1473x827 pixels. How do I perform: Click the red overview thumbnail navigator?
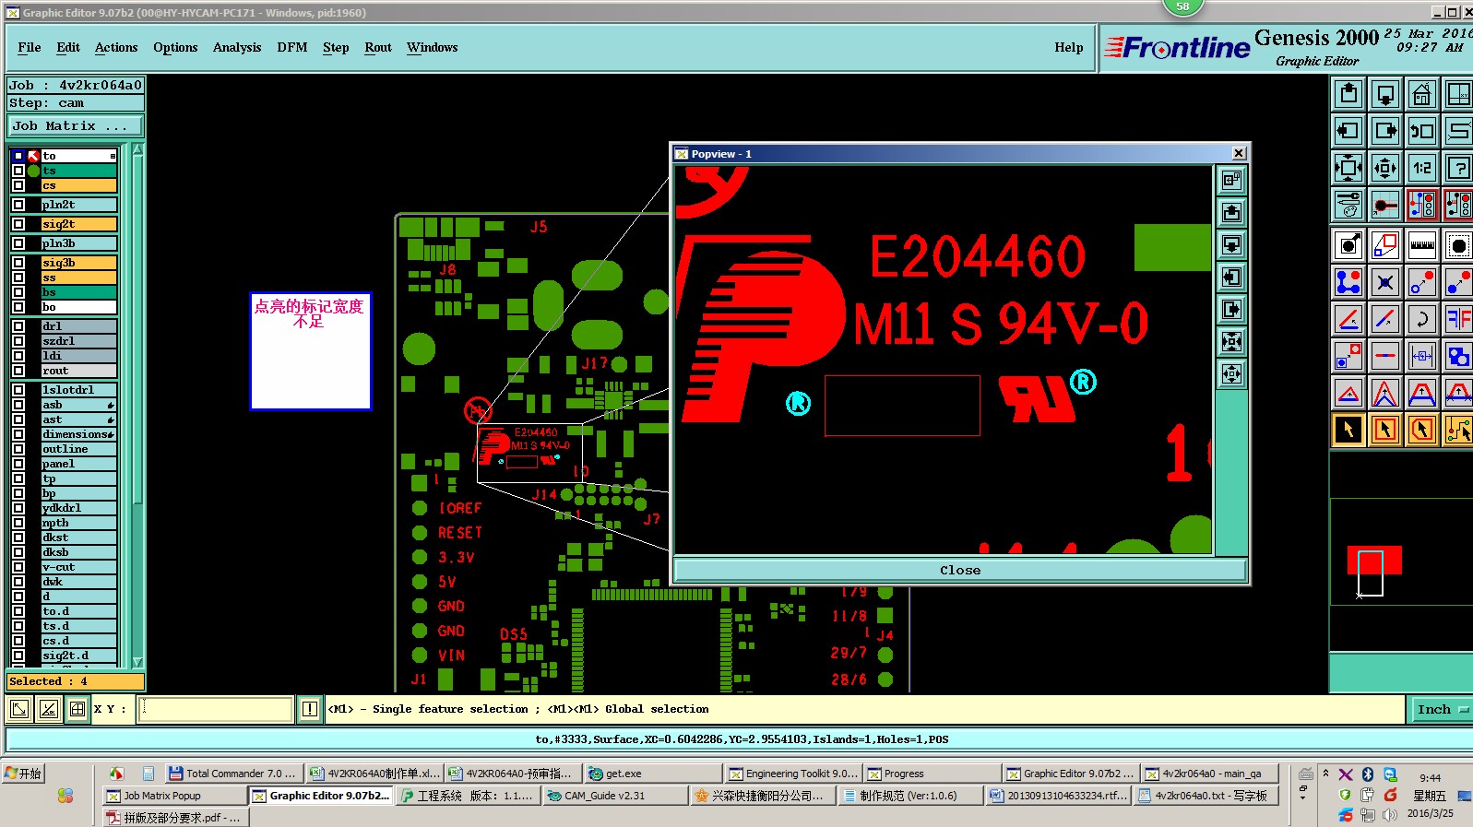click(x=1374, y=561)
